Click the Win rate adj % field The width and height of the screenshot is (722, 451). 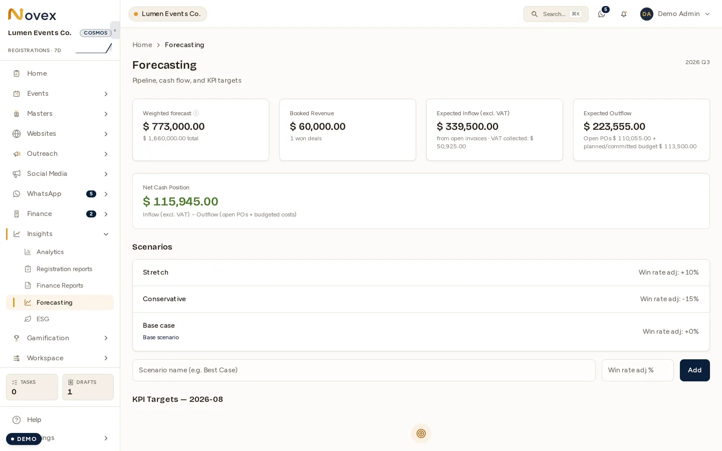638,370
